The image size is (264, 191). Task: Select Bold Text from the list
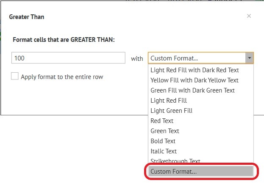(x=163, y=141)
